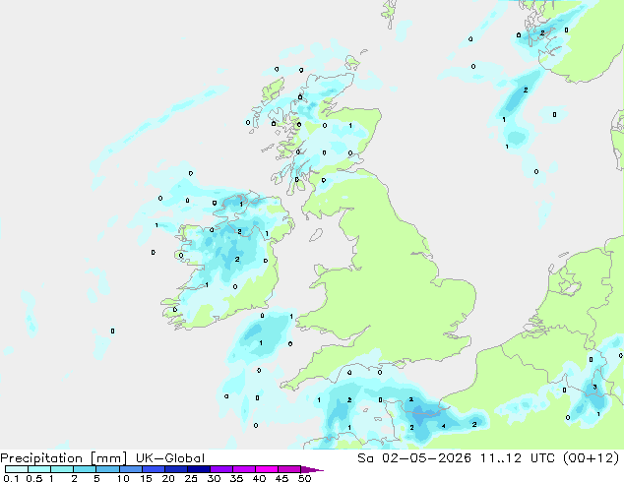The image size is (624, 482).
Task: Click the '0.1' legend scale label
Action: [x=11, y=478]
